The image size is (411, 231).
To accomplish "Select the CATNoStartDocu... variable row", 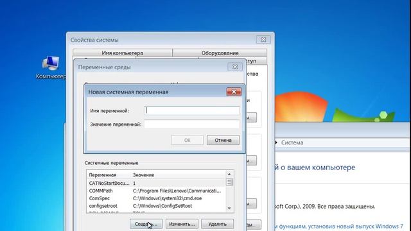I will tap(156, 183).
